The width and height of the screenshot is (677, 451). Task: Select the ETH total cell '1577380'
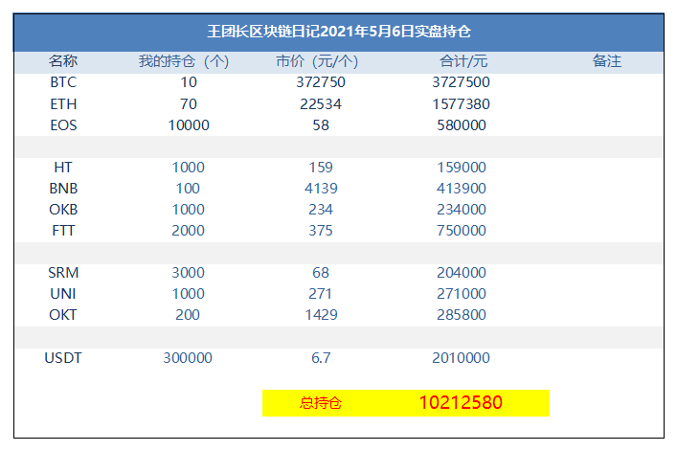click(462, 104)
